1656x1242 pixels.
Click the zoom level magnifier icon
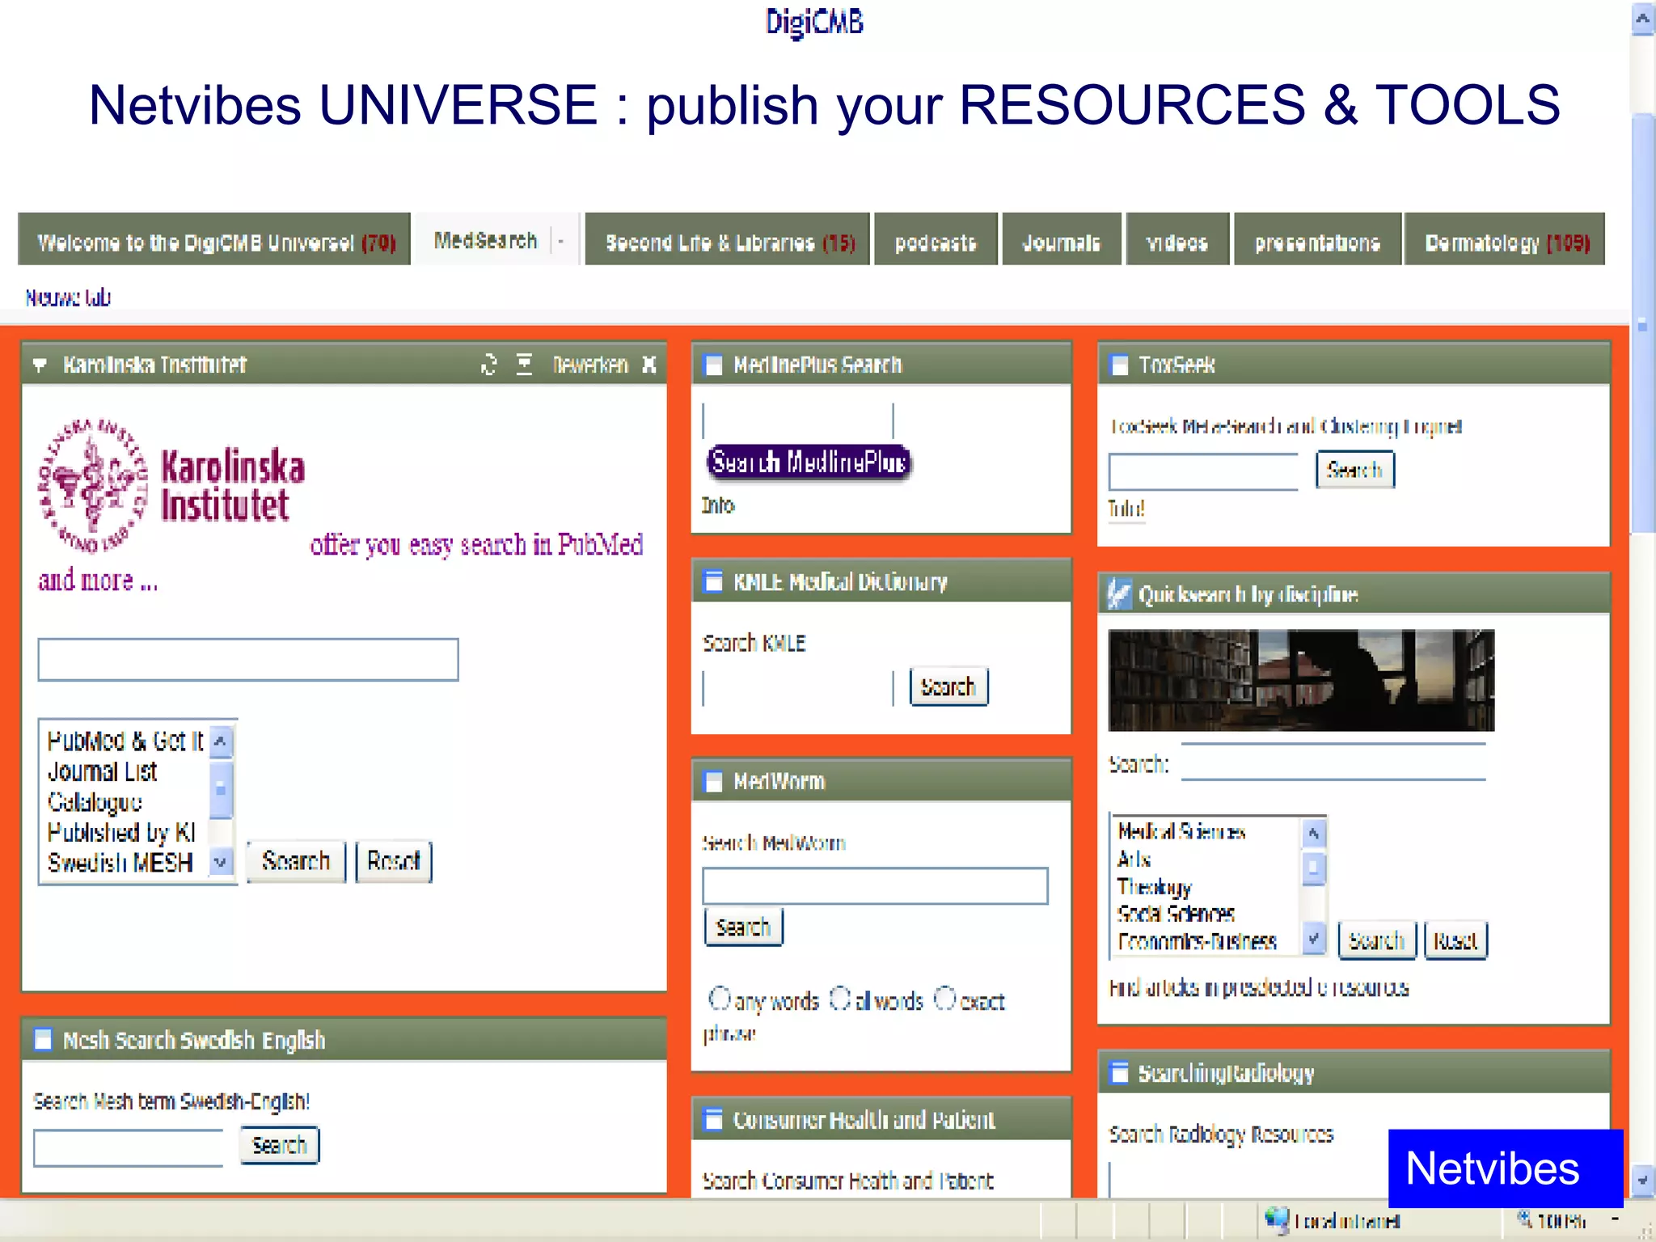tap(1525, 1219)
